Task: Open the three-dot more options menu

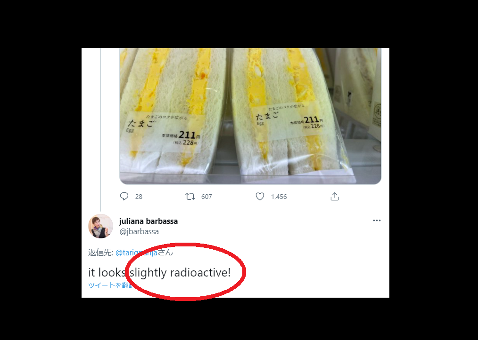Action: coord(377,221)
